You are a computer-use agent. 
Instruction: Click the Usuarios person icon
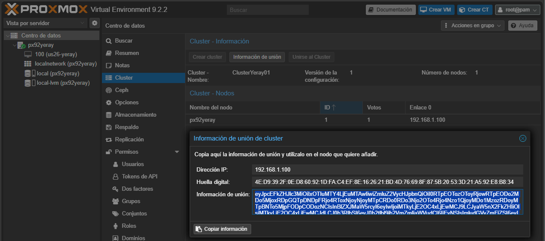click(x=115, y=164)
